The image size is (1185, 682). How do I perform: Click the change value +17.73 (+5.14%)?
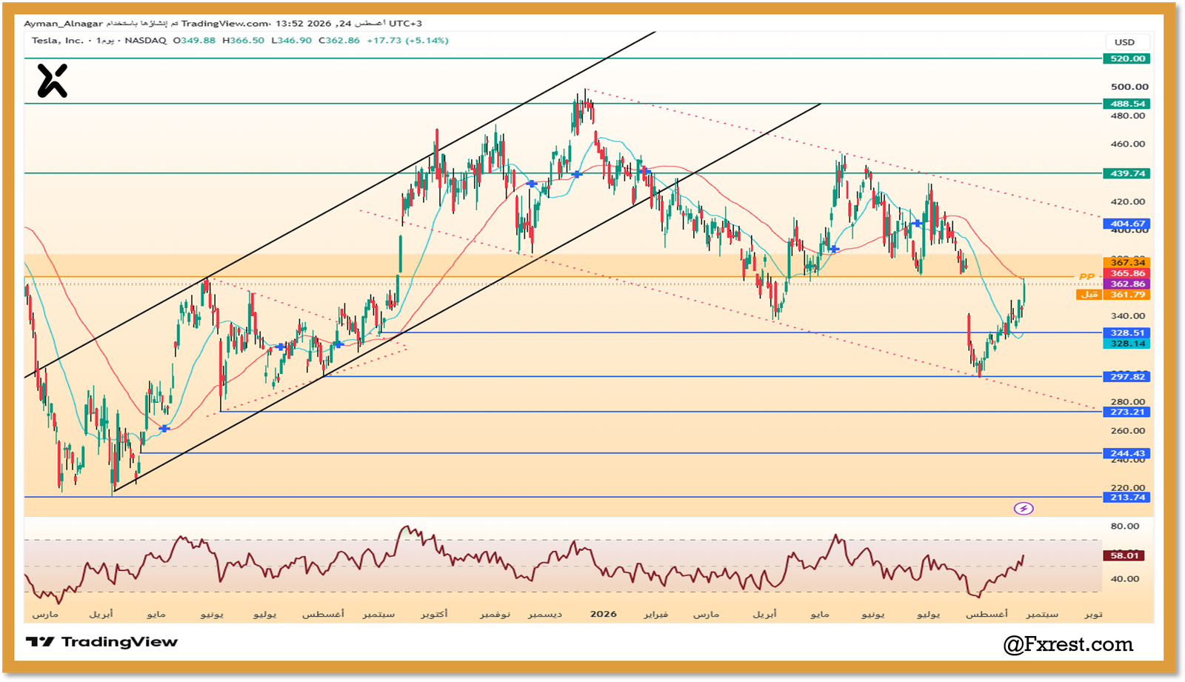coord(407,41)
